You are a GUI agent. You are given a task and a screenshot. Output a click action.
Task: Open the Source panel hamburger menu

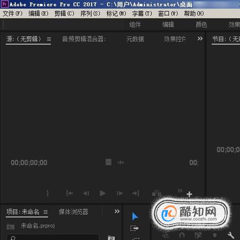click(49, 39)
